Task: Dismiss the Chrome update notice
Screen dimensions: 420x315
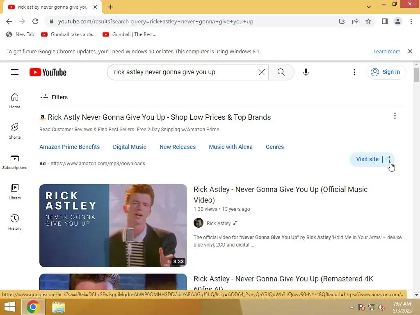Action: tap(410, 51)
